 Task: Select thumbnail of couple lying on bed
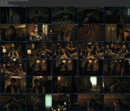tap(65, 15)
